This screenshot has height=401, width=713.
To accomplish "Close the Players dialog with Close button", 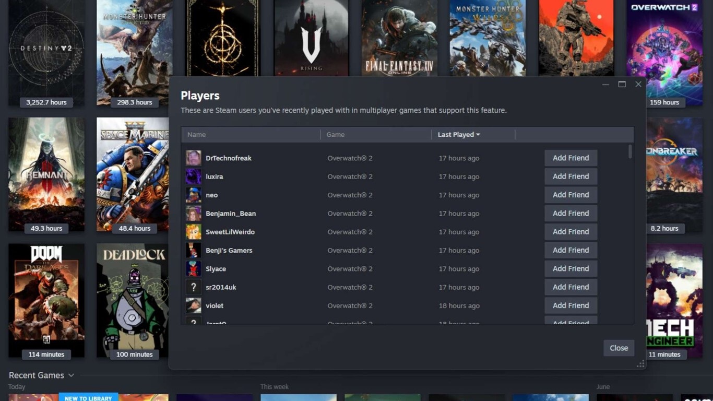I will pyautogui.click(x=619, y=348).
